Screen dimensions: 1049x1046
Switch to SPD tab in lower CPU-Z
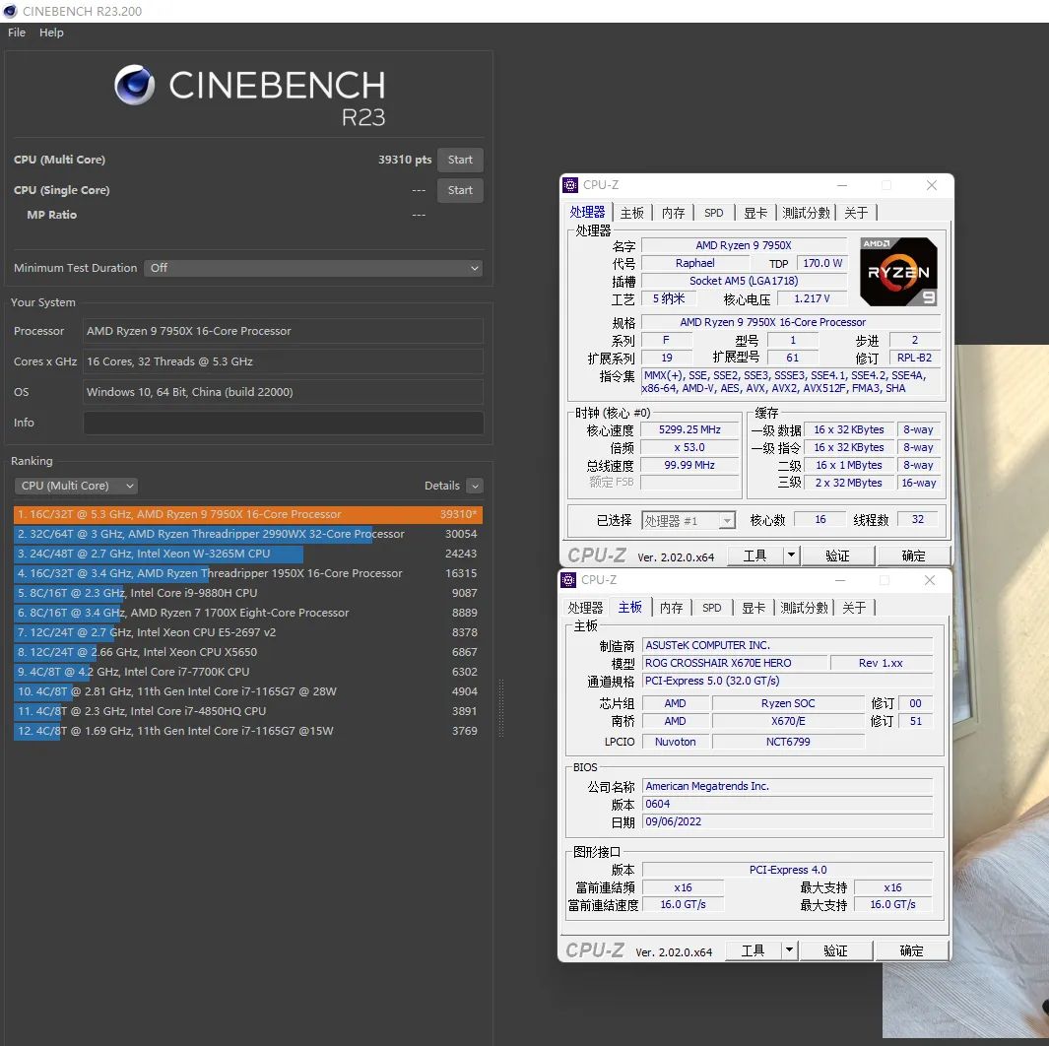pyautogui.click(x=712, y=608)
